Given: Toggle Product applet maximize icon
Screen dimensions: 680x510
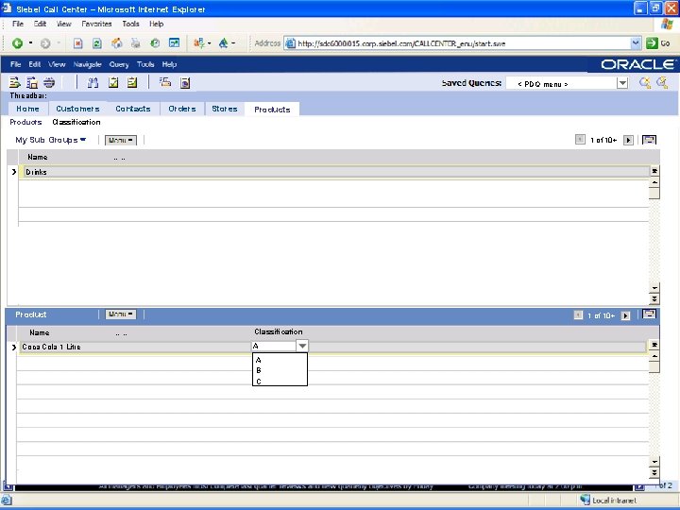Looking at the screenshot, I should (649, 314).
